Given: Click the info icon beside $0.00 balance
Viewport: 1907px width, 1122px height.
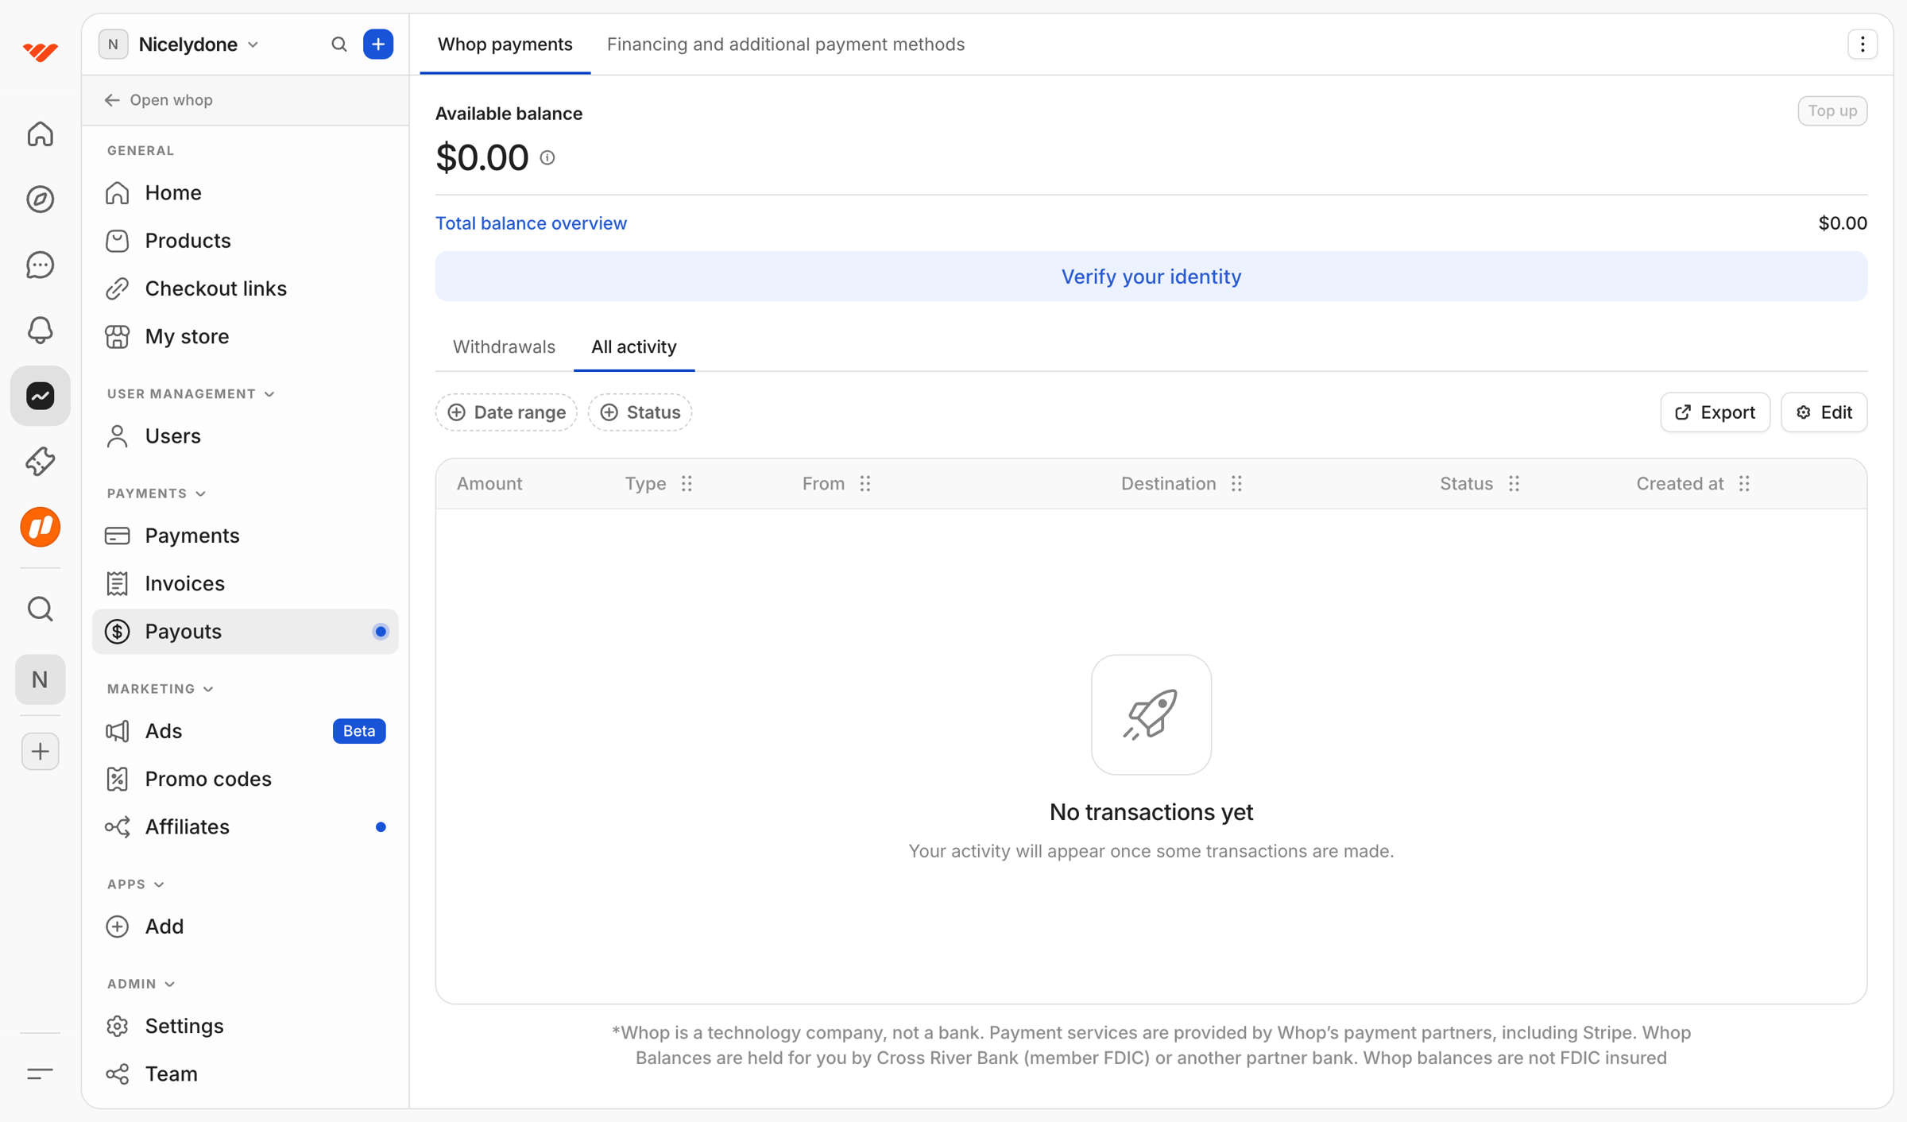Looking at the screenshot, I should (547, 157).
